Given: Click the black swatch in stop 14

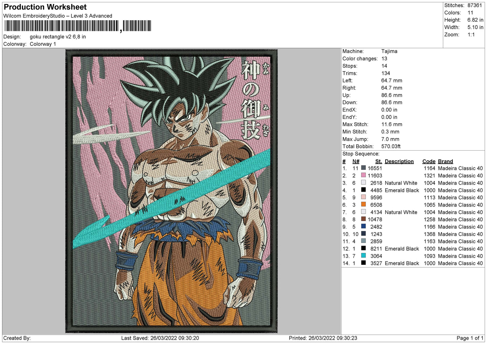Looking at the screenshot, I should pyautogui.click(x=363, y=263).
